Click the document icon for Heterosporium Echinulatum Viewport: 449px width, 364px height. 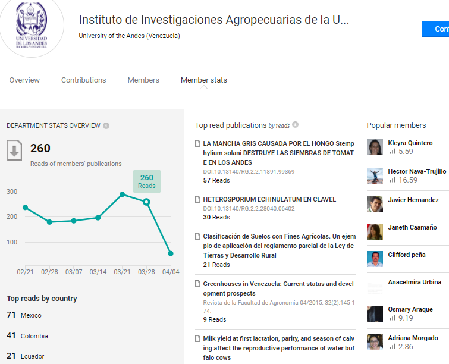[197, 199]
